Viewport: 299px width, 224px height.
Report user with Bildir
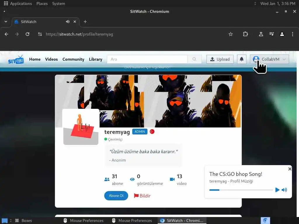142,196
